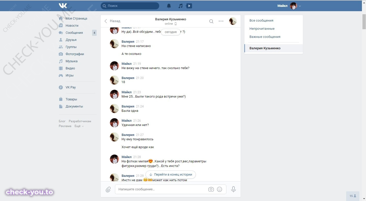Click the unread counter badge 4
The image size is (366, 201).
pyautogui.click(x=94, y=33)
